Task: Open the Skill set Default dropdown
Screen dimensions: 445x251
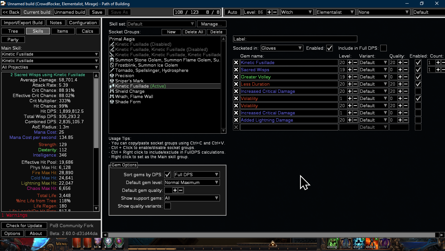Action: click(161, 24)
